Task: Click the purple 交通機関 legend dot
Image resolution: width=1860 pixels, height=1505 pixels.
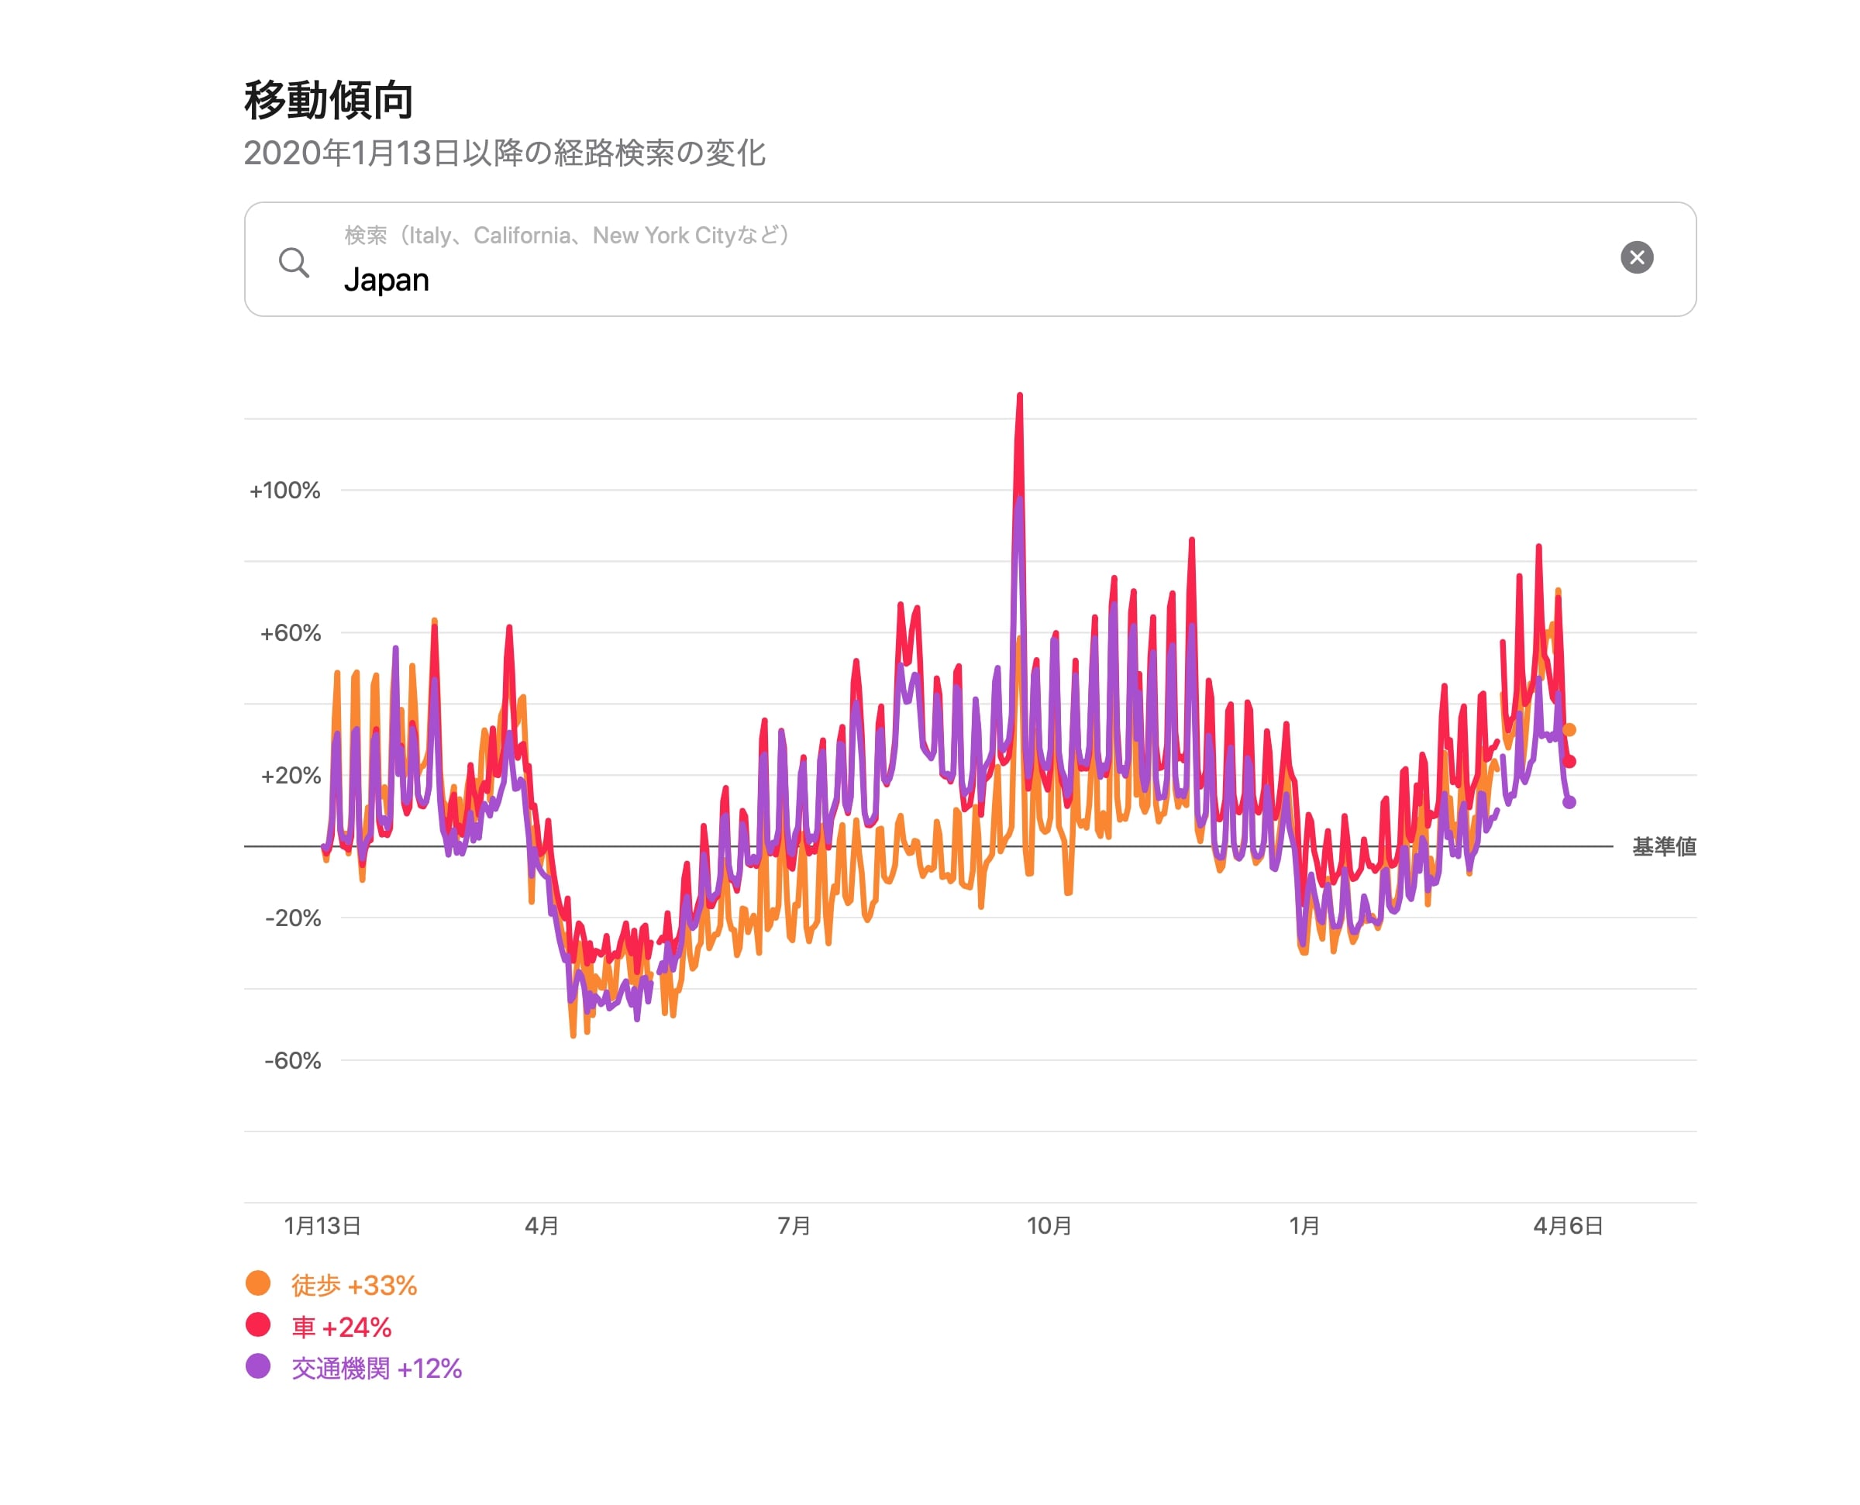Action: 258,1366
